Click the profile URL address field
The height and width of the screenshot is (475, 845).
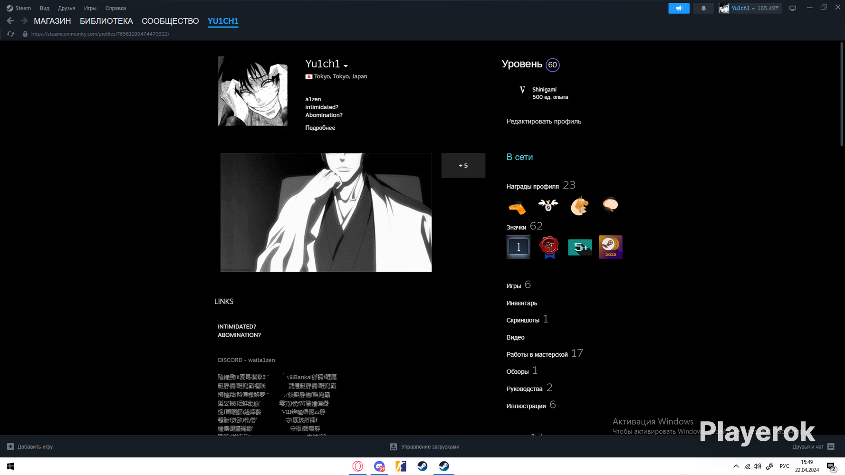100,34
